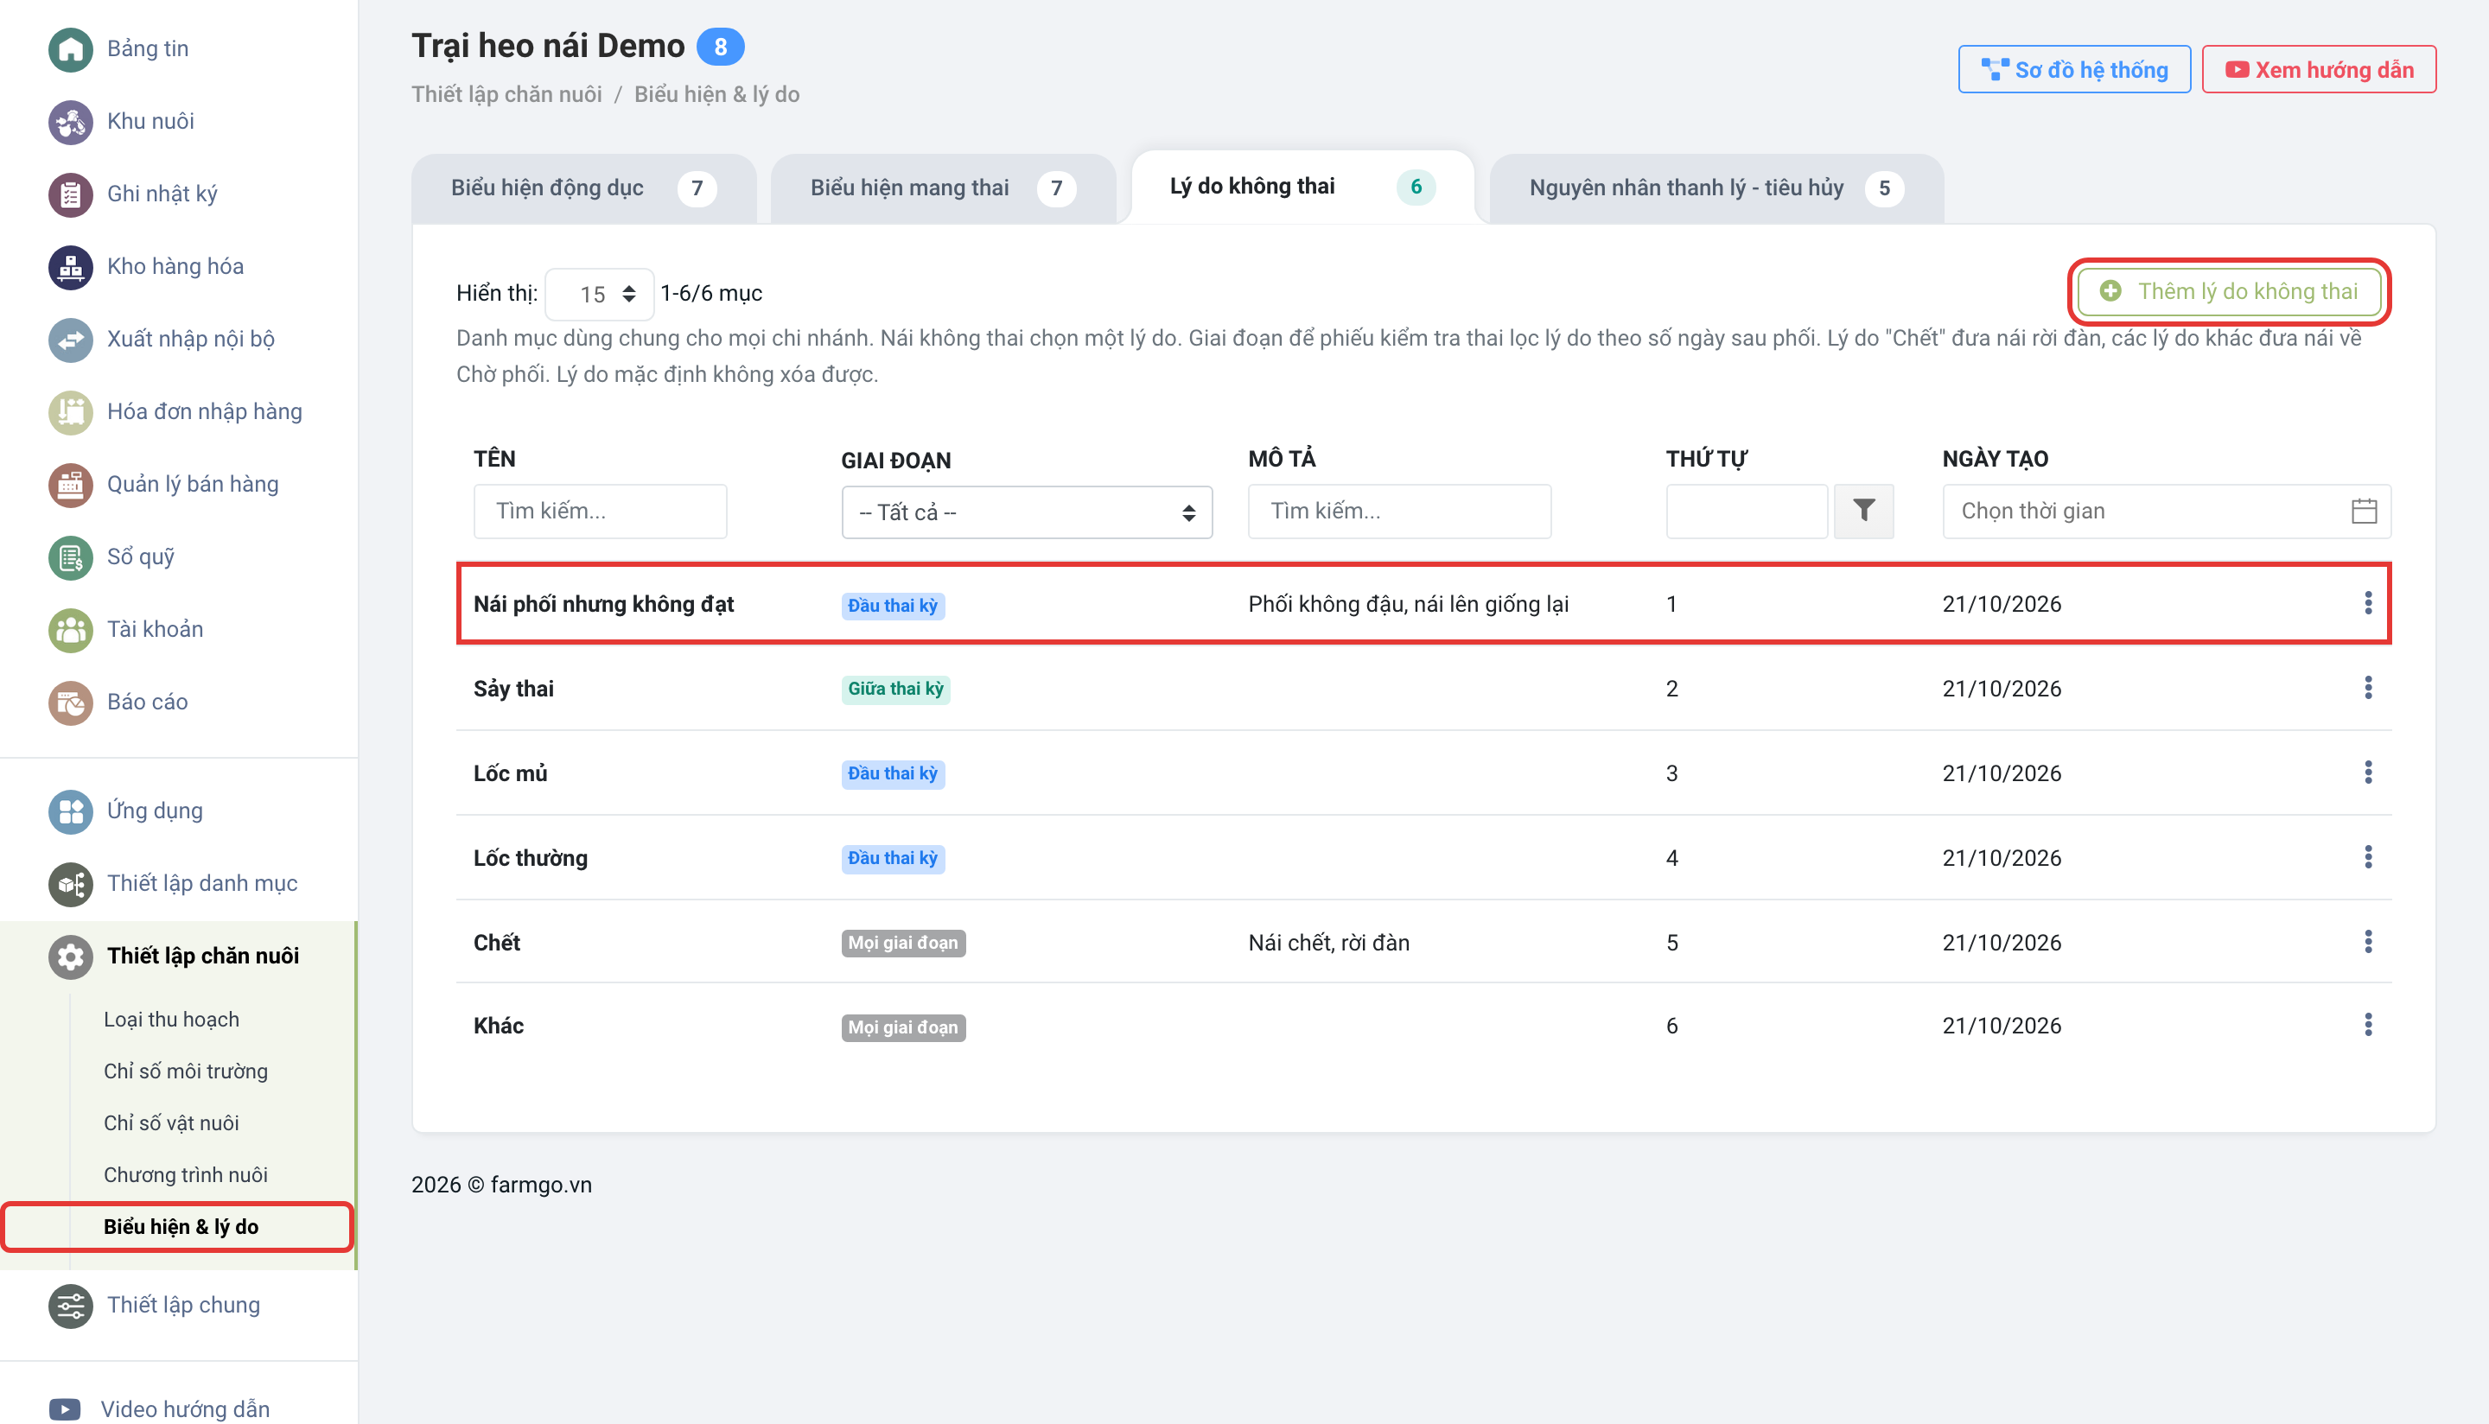Open Xuất nhập nội bộ transfer icon
This screenshot has width=2489, height=1424.
coord(70,340)
